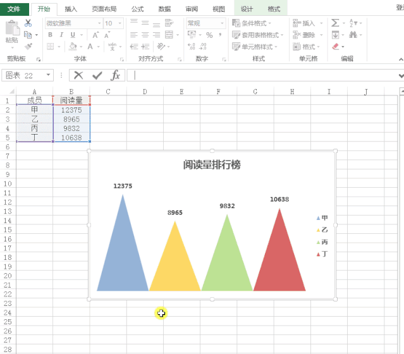Click the phonetic guide wén icon

tap(112, 46)
